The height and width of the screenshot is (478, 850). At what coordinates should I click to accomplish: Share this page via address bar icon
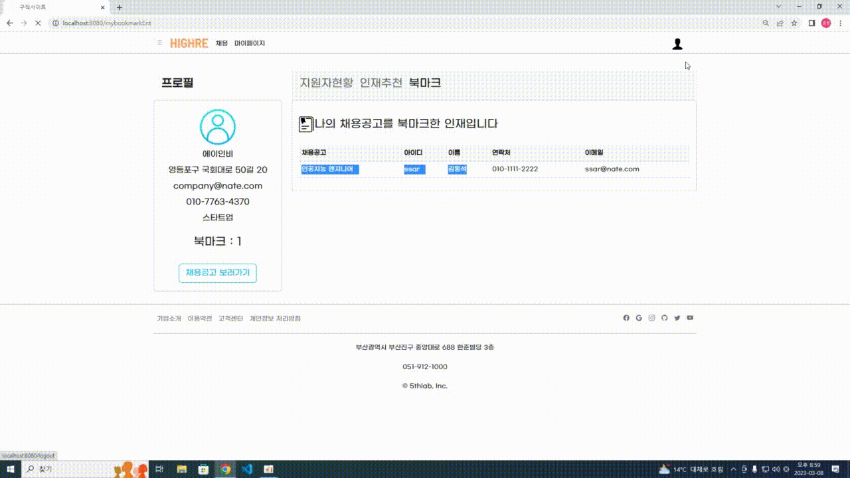[780, 23]
